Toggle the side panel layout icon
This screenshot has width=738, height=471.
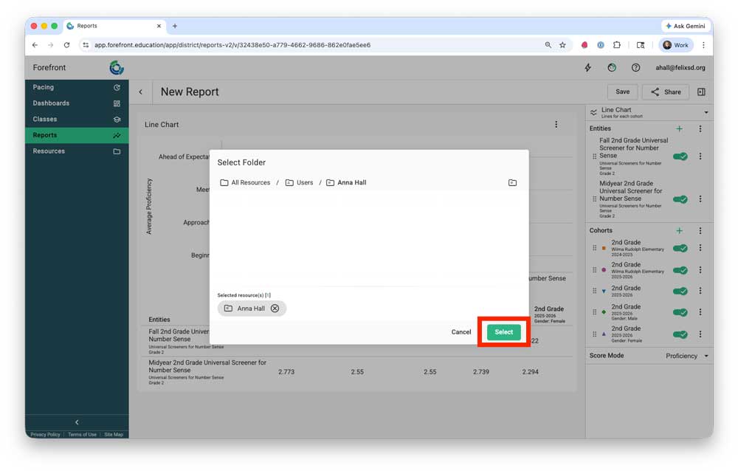coord(701,92)
